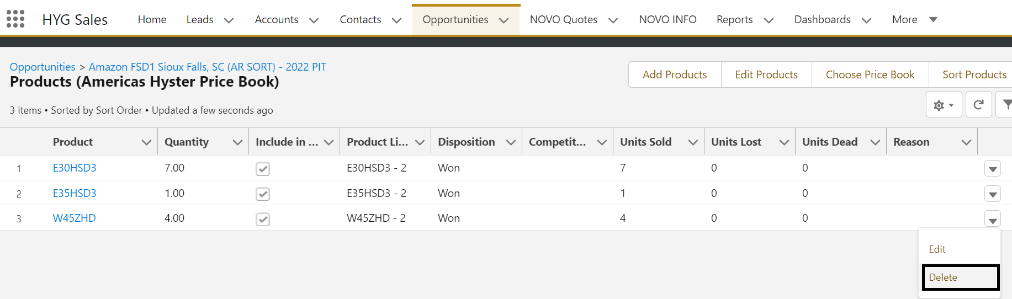The height and width of the screenshot is (299, 1012).
Task: Choose Edit from the row menu
Action: click(937, 249)
